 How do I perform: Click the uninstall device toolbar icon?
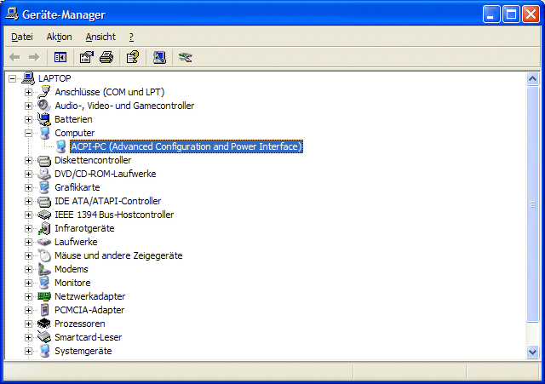[x=186, y=57]
